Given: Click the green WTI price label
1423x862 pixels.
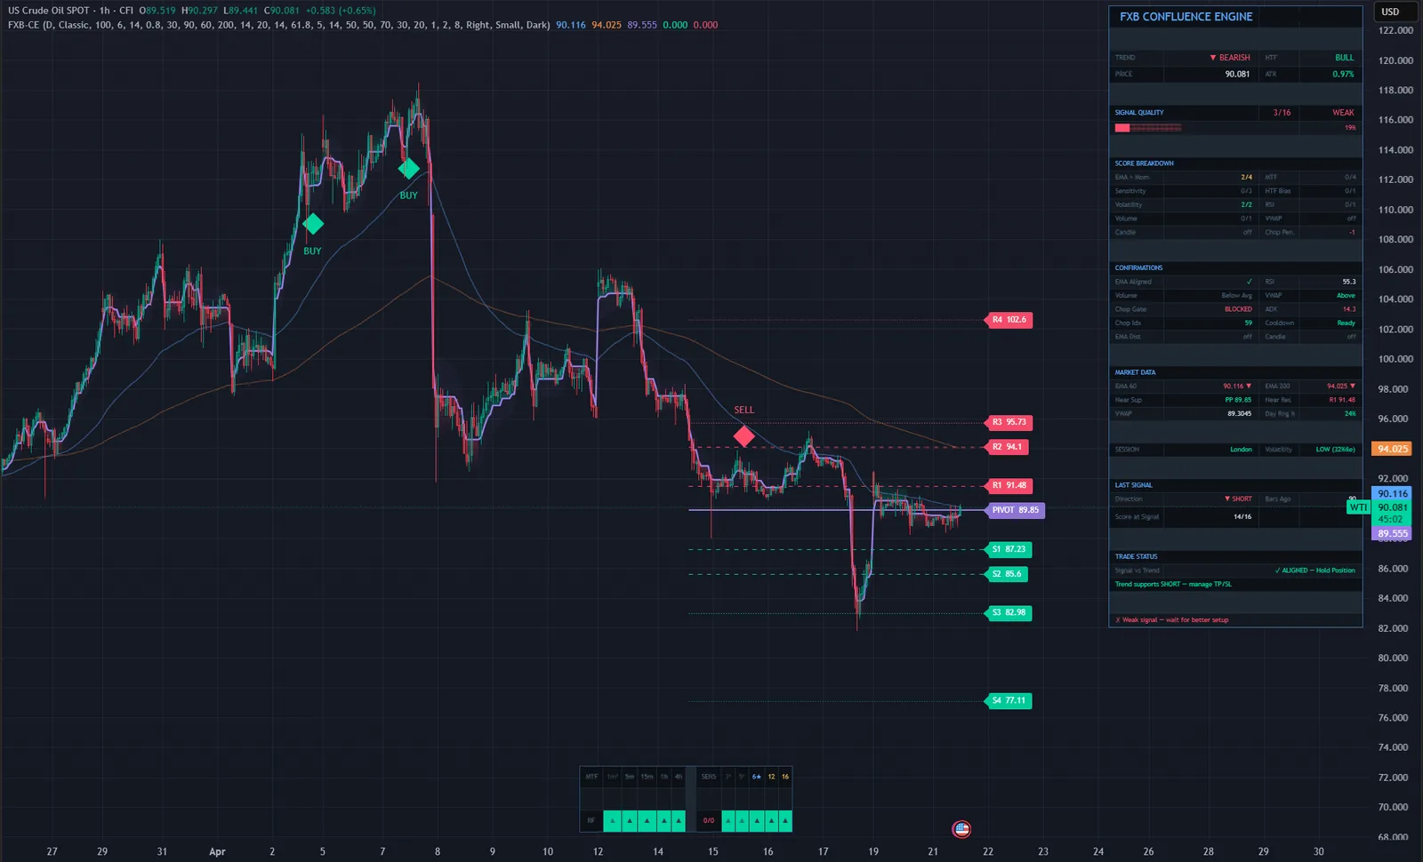Looking at the screenshot, I should 1359,507.
